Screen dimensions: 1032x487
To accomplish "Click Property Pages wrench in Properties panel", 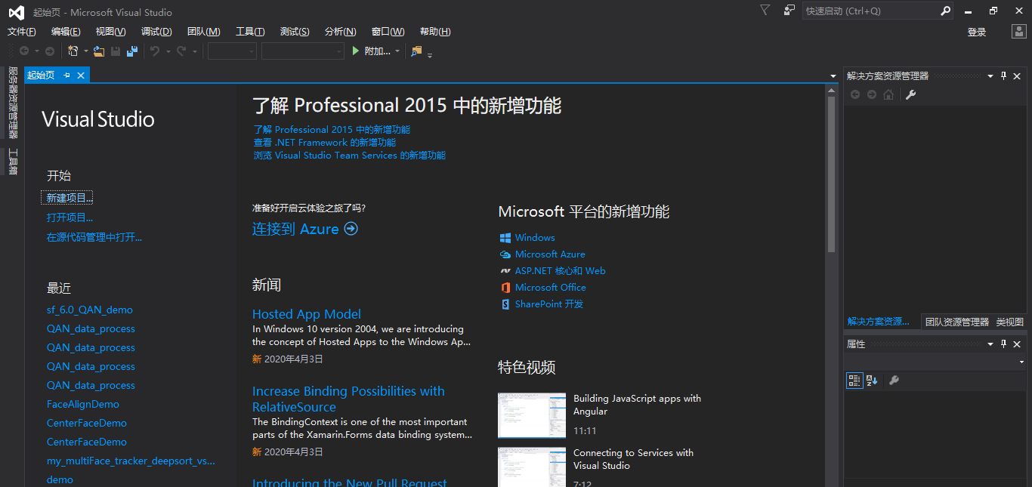I will (894, 381).
